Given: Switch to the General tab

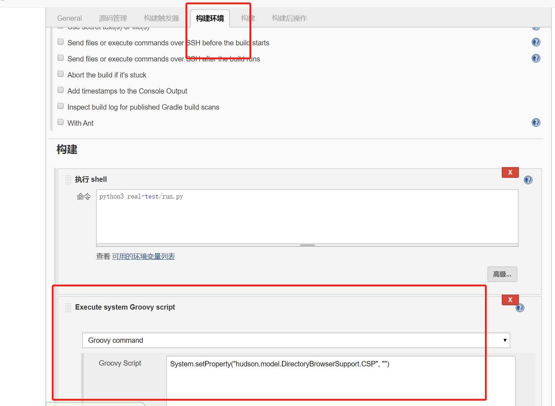Looking at the screenshot, I should coord(69,18).
